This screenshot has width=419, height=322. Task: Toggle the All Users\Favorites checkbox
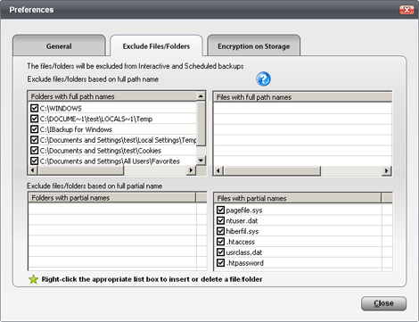(35, 161)
